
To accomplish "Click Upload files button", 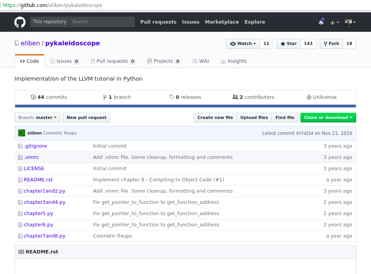I will coord(254,118).
